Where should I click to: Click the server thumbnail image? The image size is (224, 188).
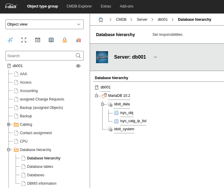pos(102,57)
